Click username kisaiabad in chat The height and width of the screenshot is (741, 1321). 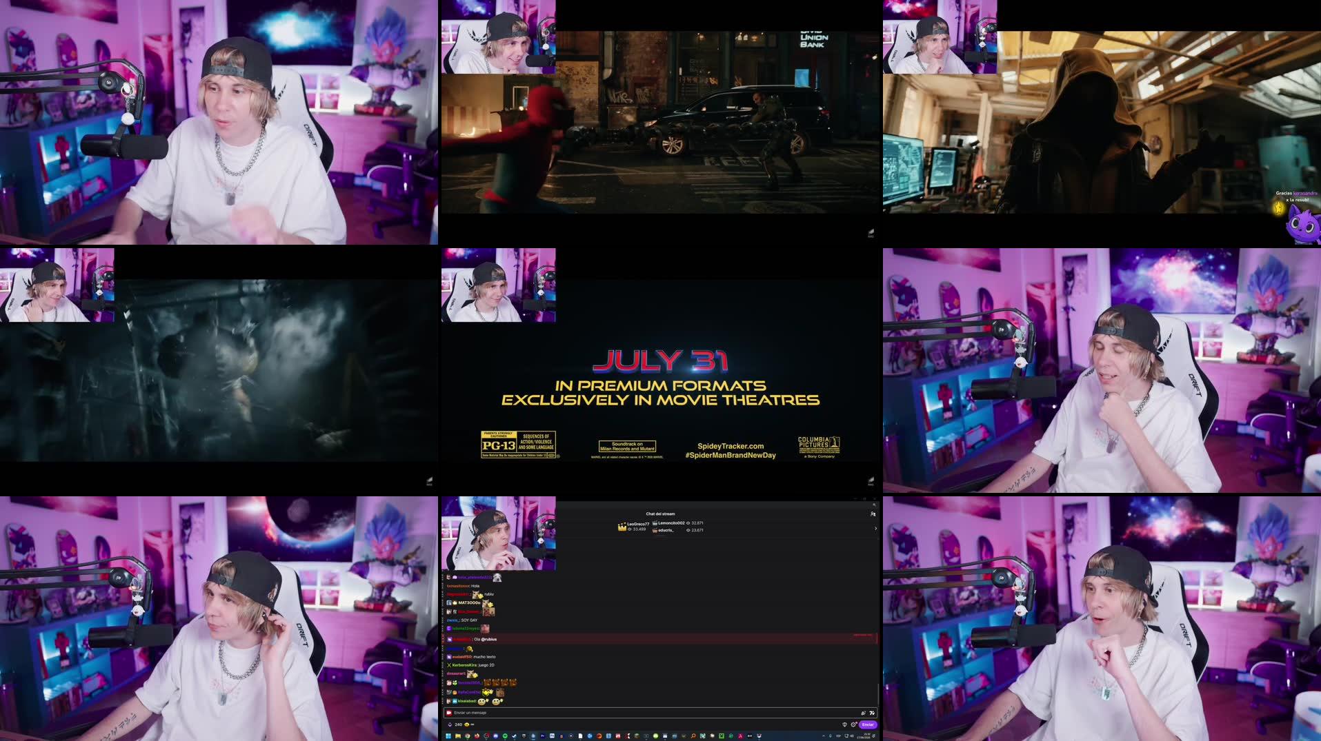coord(467,701)
